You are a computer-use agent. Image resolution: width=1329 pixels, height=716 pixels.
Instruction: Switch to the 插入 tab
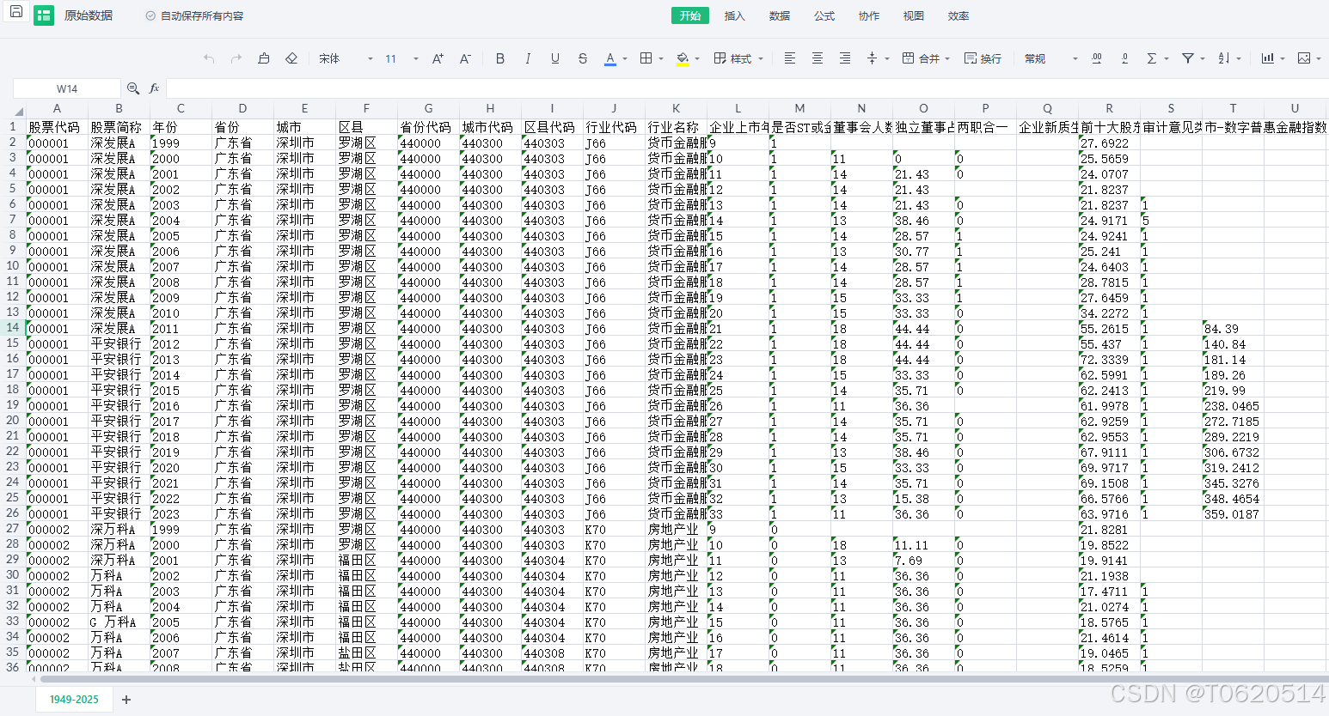tap(734, 15)
